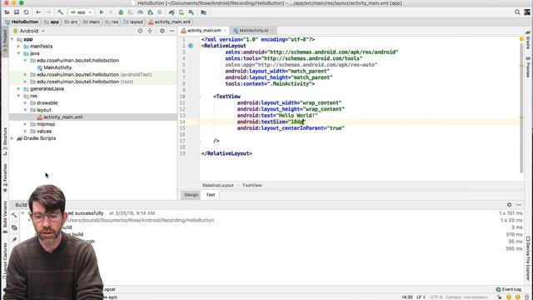533x300 pixels.
Task: Click the Back navigation arrow
Action: (38, 12)
